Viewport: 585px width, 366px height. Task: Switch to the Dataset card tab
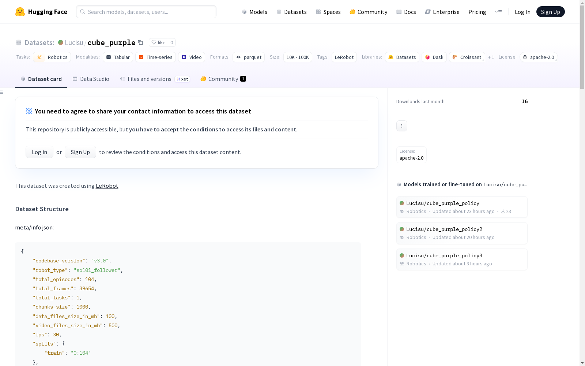point(41,79)
